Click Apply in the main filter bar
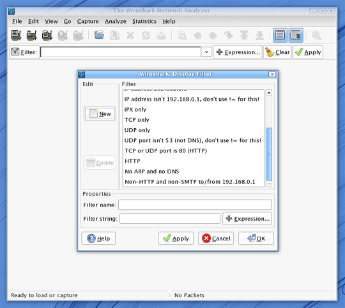 308,52
